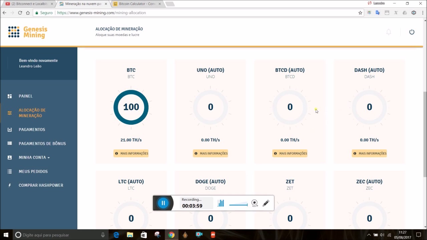Open Chrome from the taskbar
Viewport: 427px width, 240px height.
click(x=171, y=235)
